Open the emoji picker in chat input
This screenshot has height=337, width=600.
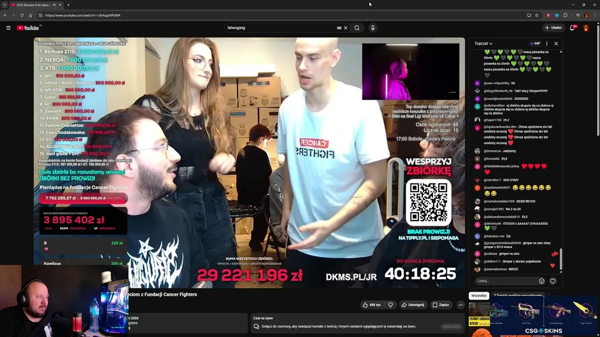pos(541,281)
